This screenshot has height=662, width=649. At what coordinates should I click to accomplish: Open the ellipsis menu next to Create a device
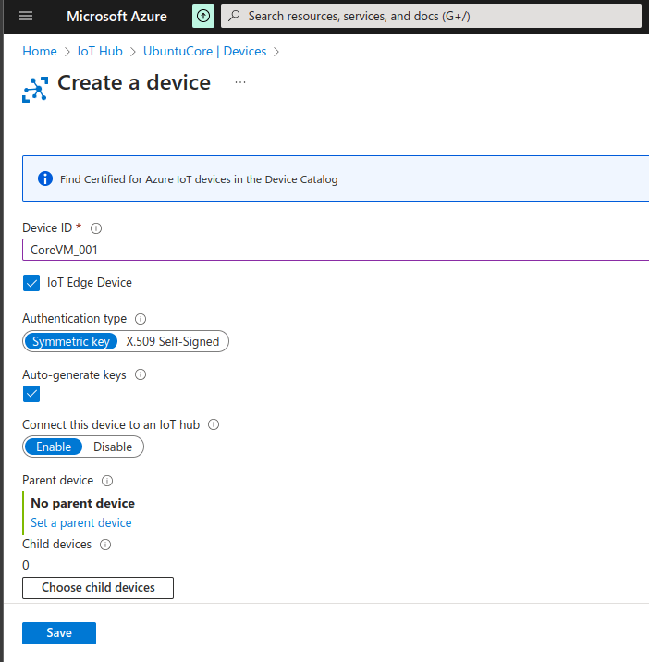coord(240,82)
